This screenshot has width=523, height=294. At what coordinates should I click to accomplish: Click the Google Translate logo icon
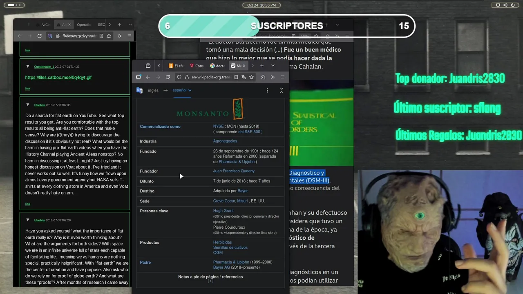click(x=139, y=90)
